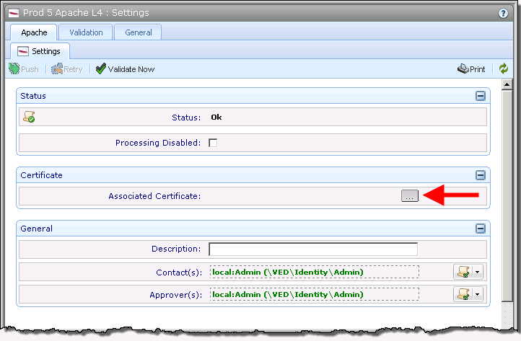Click the status certificate icon

coord(29,117)
